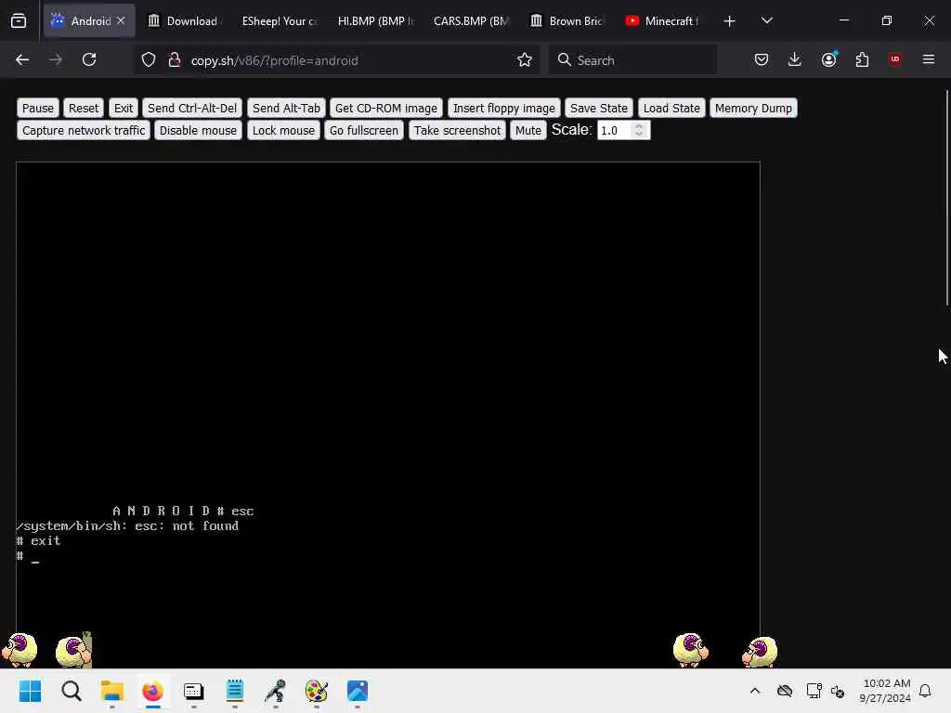Click the browser Search field

pyautogui.click(x=632, y=60)
